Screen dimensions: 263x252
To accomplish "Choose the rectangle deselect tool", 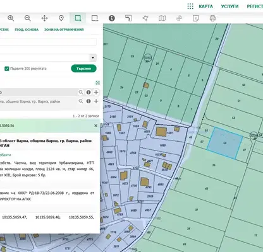I will click(95, 18).
